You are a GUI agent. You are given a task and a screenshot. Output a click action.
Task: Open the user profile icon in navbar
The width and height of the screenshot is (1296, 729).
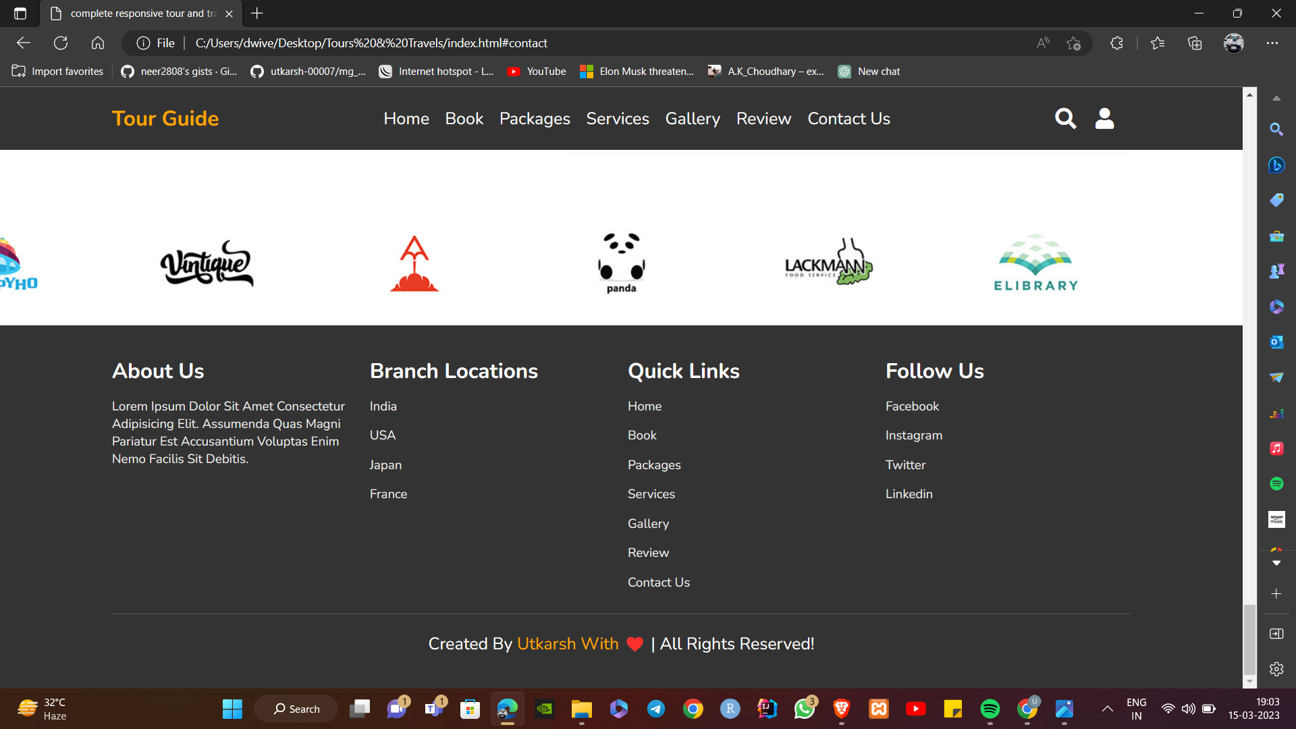(x=1104, y=119)
